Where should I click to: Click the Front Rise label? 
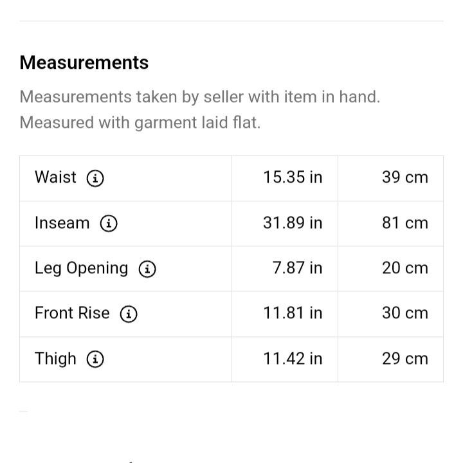(72, 313)
